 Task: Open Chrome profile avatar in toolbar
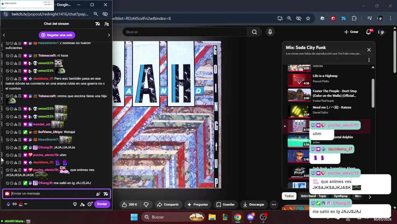(380, 18)
